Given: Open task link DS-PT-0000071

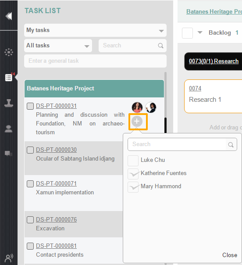Looking at the screenshot, I should click(x=56, y=183).
